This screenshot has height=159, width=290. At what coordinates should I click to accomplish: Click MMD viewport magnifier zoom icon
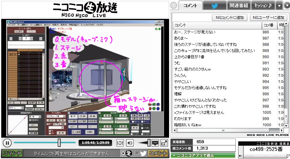coord(156,29)
